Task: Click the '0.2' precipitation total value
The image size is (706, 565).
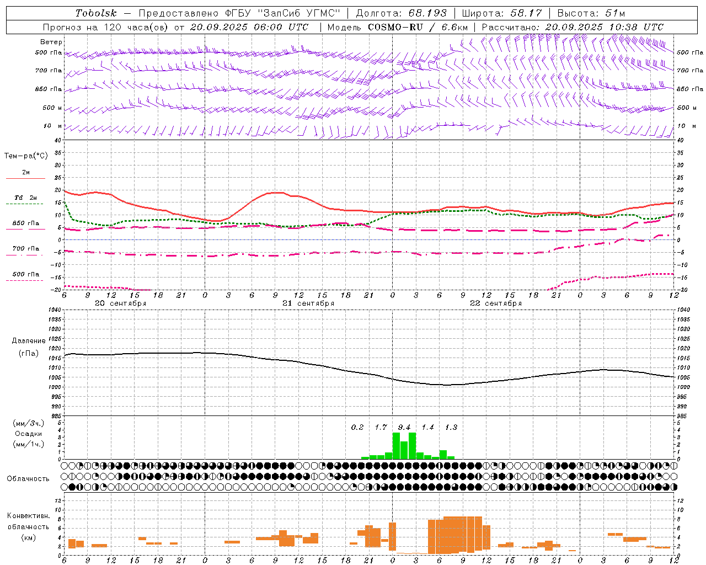Action: pos(357,427)
